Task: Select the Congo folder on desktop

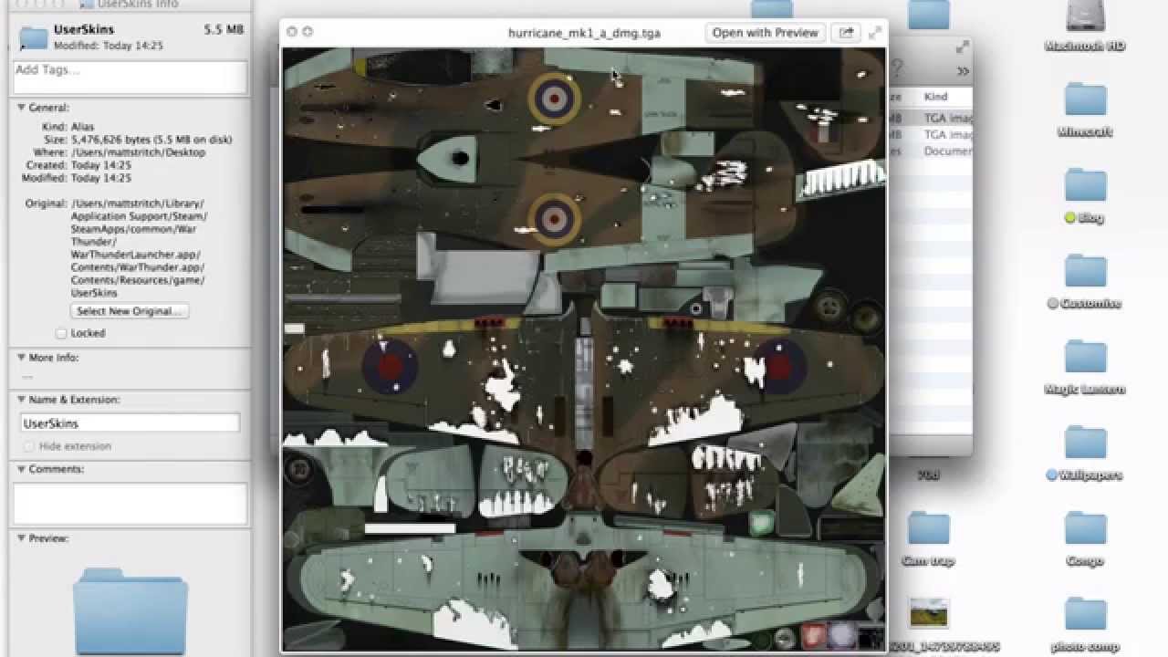Action: pos(1085,528)
